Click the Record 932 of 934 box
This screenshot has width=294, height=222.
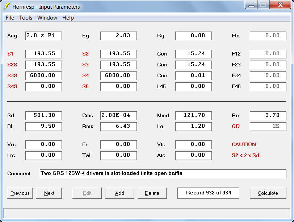[x=208, y=193]
